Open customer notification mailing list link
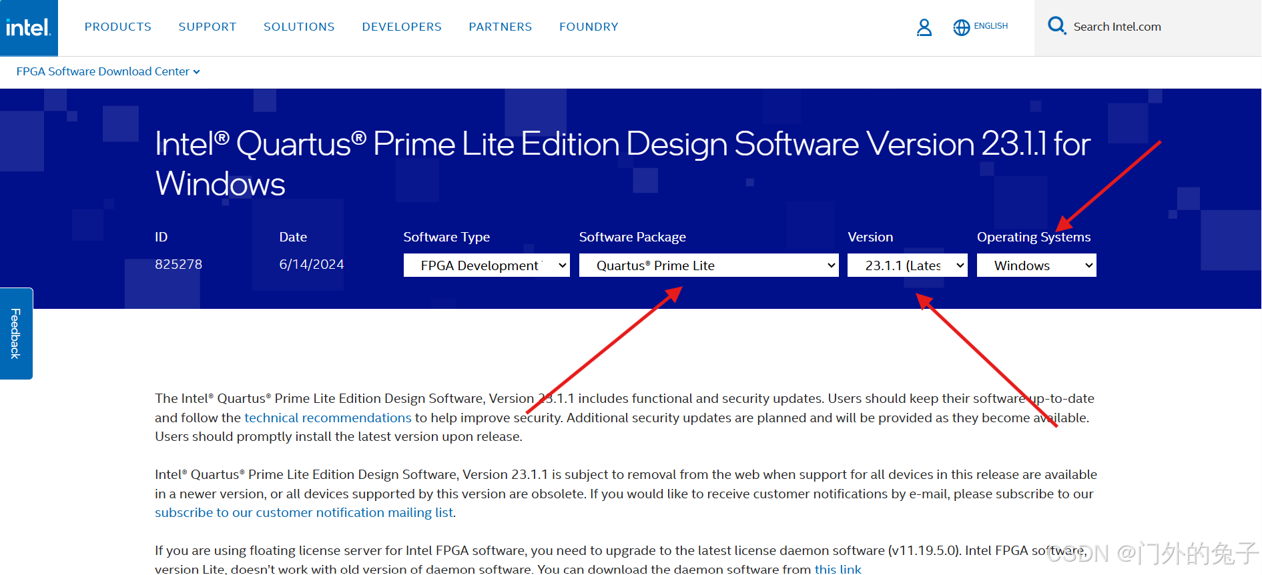The width and height of the screenshot is (1262, 575). (304, 512)
